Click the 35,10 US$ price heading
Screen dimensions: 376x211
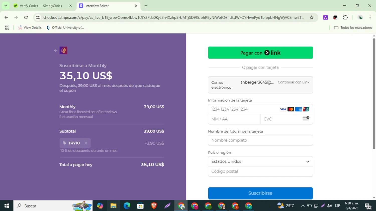tap(86, 76)
